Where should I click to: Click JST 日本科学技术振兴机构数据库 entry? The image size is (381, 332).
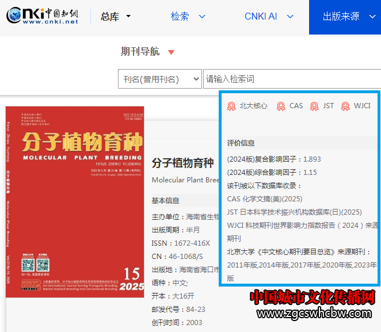[294, 212]
